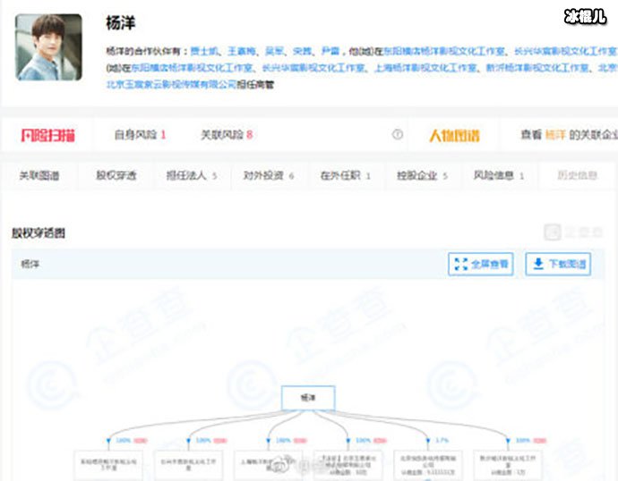The image size is (618, 481).
Task: Open the orange 人物图谱 section
Action: tap(454, 136)
